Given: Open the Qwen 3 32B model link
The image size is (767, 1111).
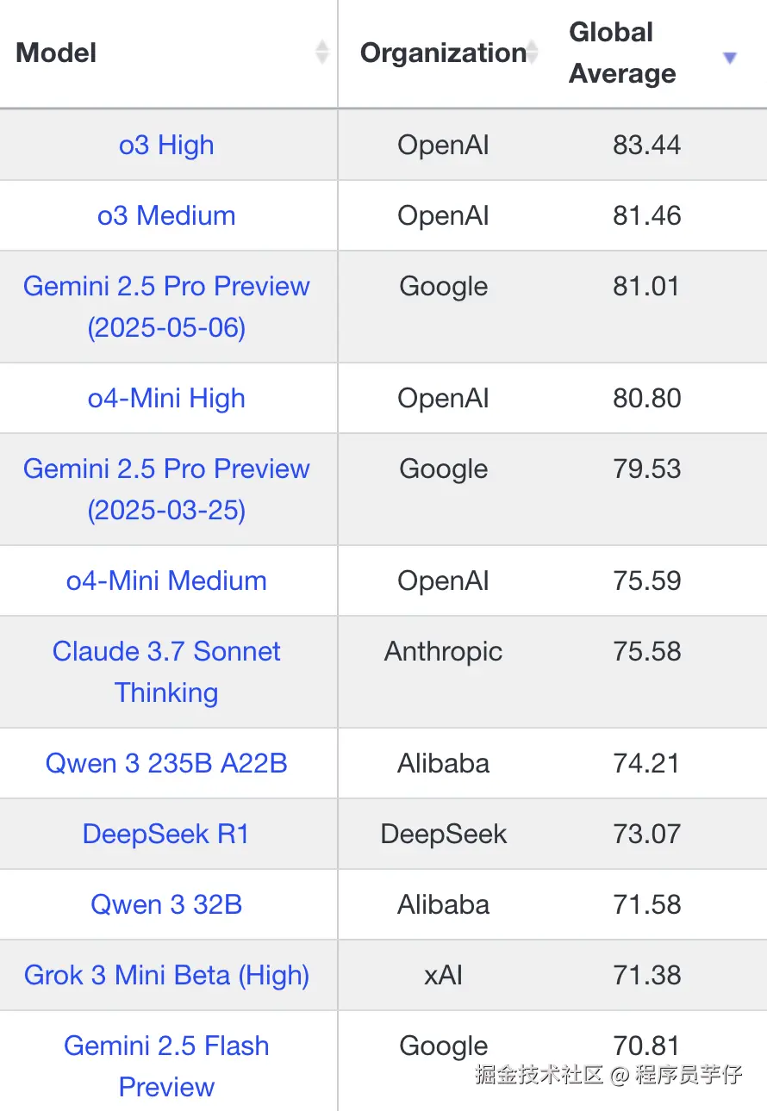Looking at the screenshot, I should pos(166,904).
